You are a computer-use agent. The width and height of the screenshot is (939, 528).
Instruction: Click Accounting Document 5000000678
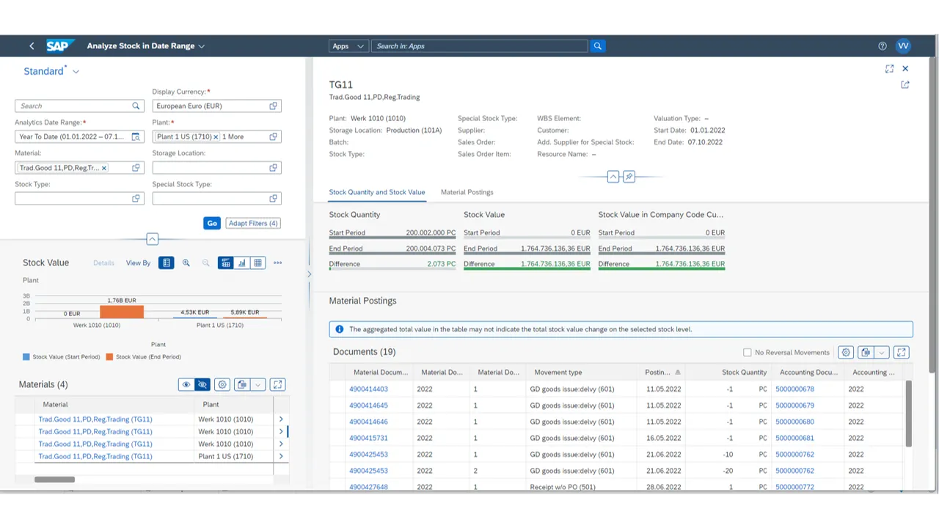[x=794, y=389]
